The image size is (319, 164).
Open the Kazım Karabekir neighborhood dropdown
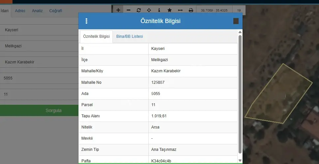[39, 62]
